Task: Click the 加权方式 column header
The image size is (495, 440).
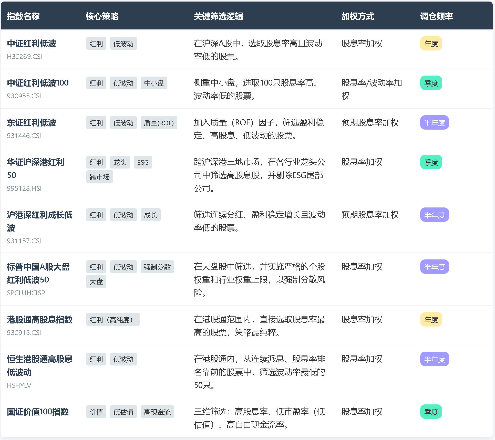Action: [x=357, y=16]
